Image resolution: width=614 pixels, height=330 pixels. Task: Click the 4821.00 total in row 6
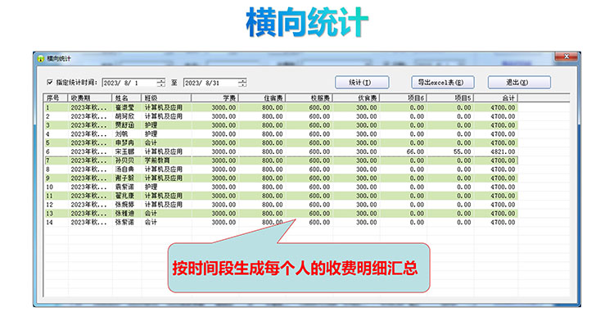[503, 151]
